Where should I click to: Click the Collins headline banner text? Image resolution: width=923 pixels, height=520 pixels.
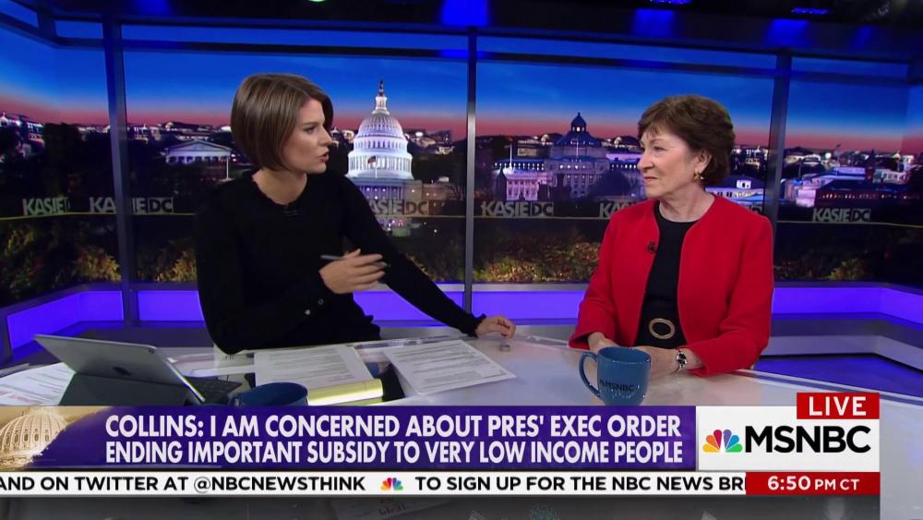click(393, 439)
